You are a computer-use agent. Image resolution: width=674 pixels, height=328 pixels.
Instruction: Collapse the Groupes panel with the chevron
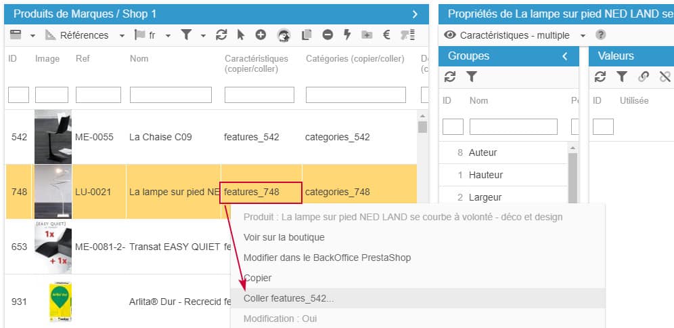[x=565, y=56]
